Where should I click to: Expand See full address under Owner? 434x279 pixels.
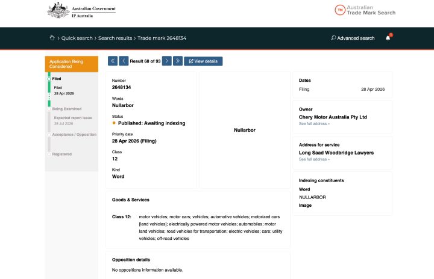tap(314, 124)
